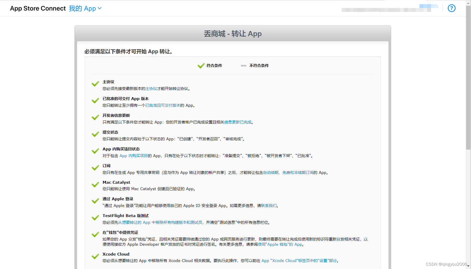Click the App Store Connect title

point(38,9)
